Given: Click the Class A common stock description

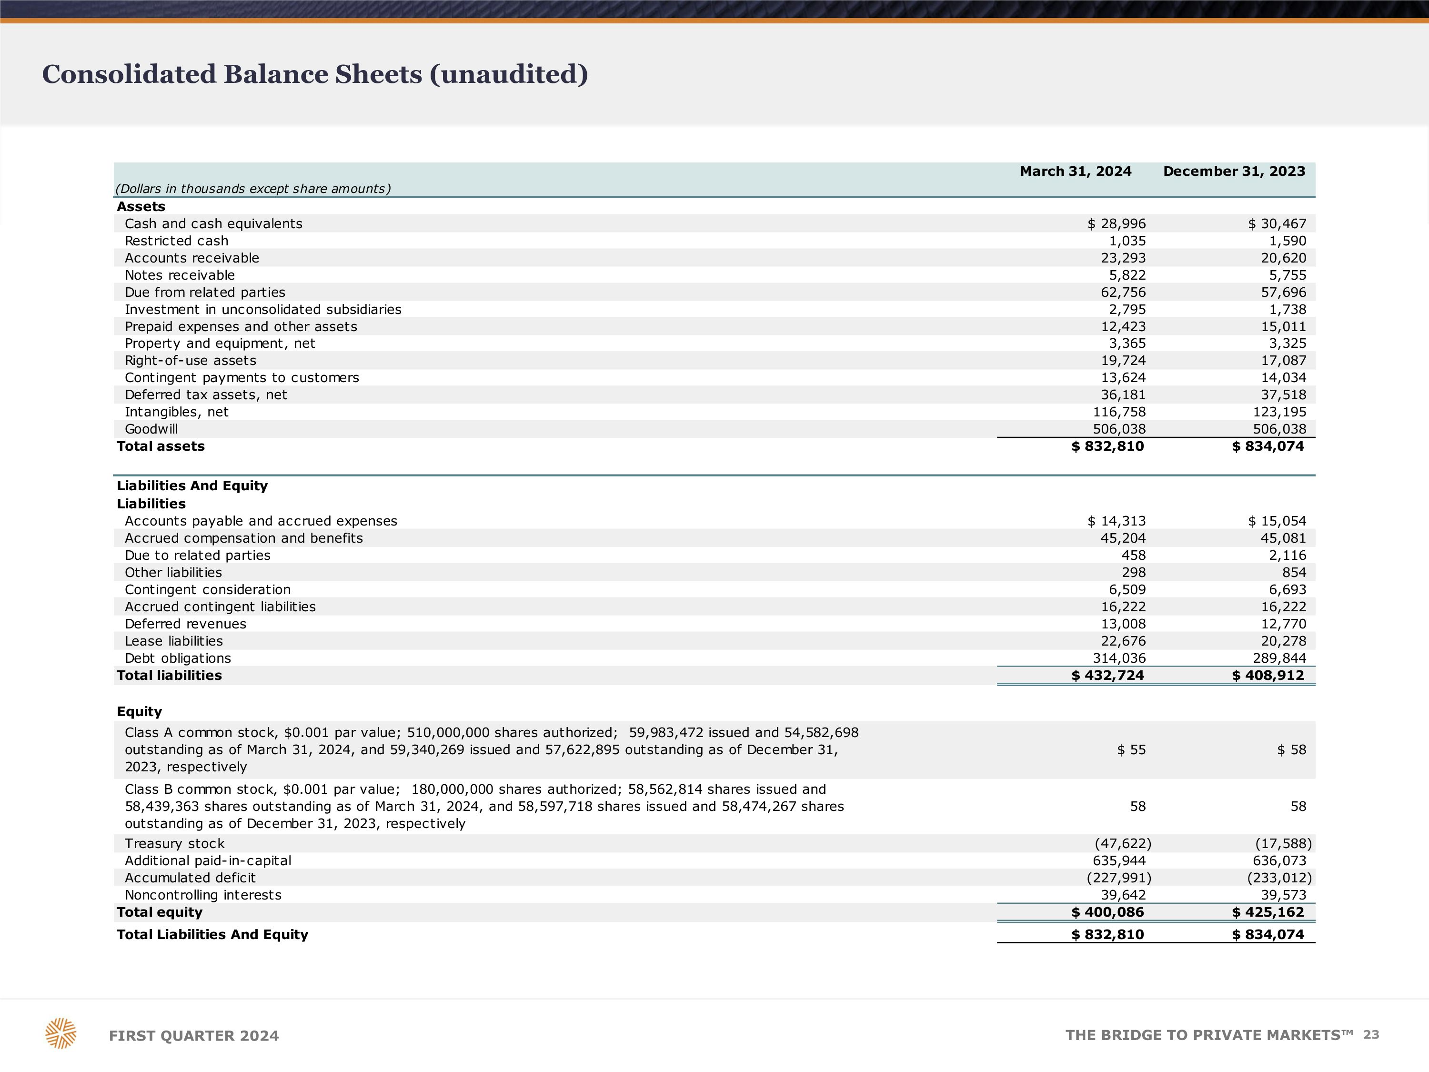Looking at the screenshot, I should [491, 749].
